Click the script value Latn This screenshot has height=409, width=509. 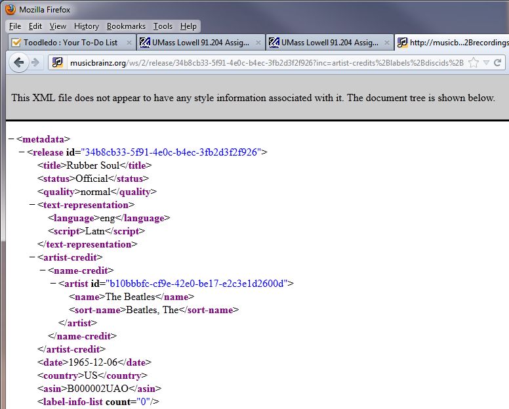click(95, 231)
